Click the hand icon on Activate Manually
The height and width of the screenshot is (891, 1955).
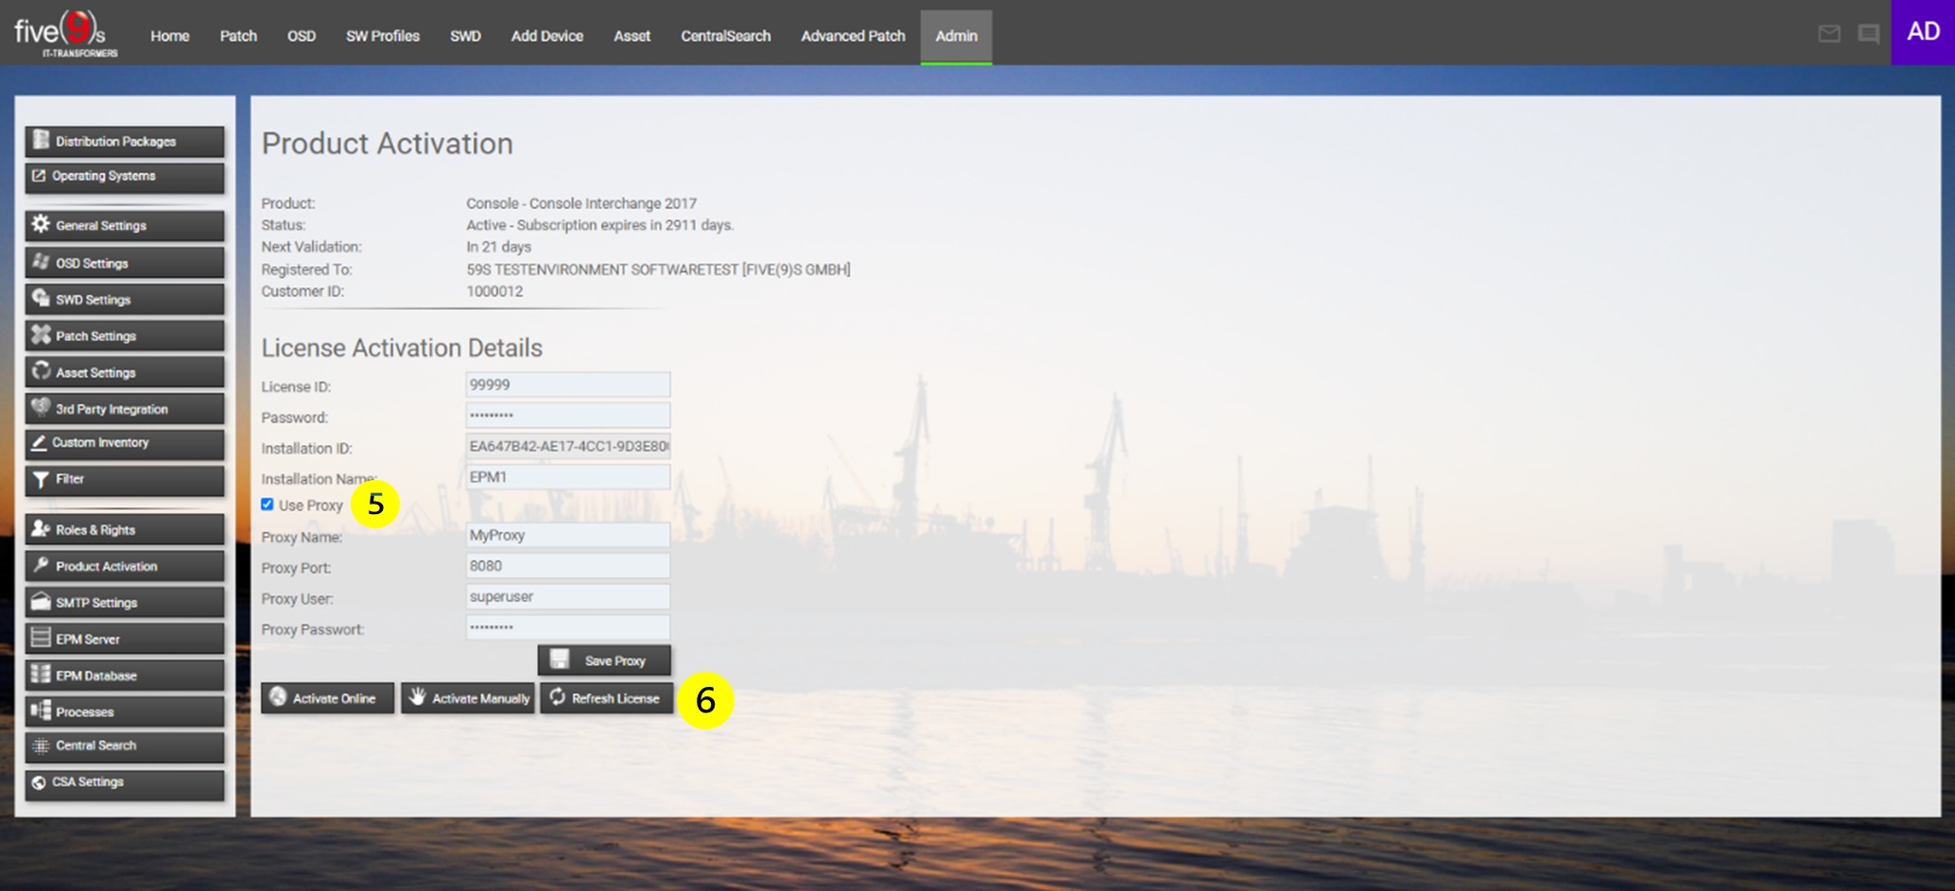(x=417, y=697)
